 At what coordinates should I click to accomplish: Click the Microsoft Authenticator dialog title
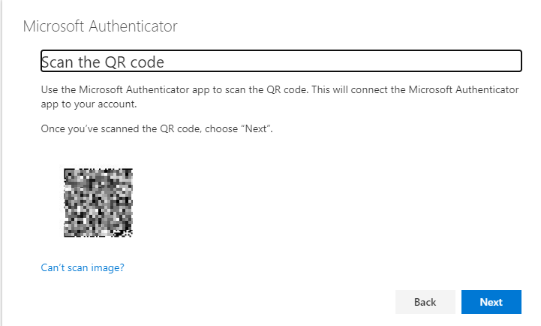(100, 26)
